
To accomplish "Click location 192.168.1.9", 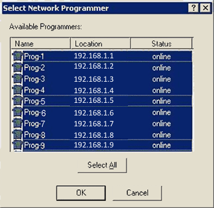I will [x=94, y=145].
